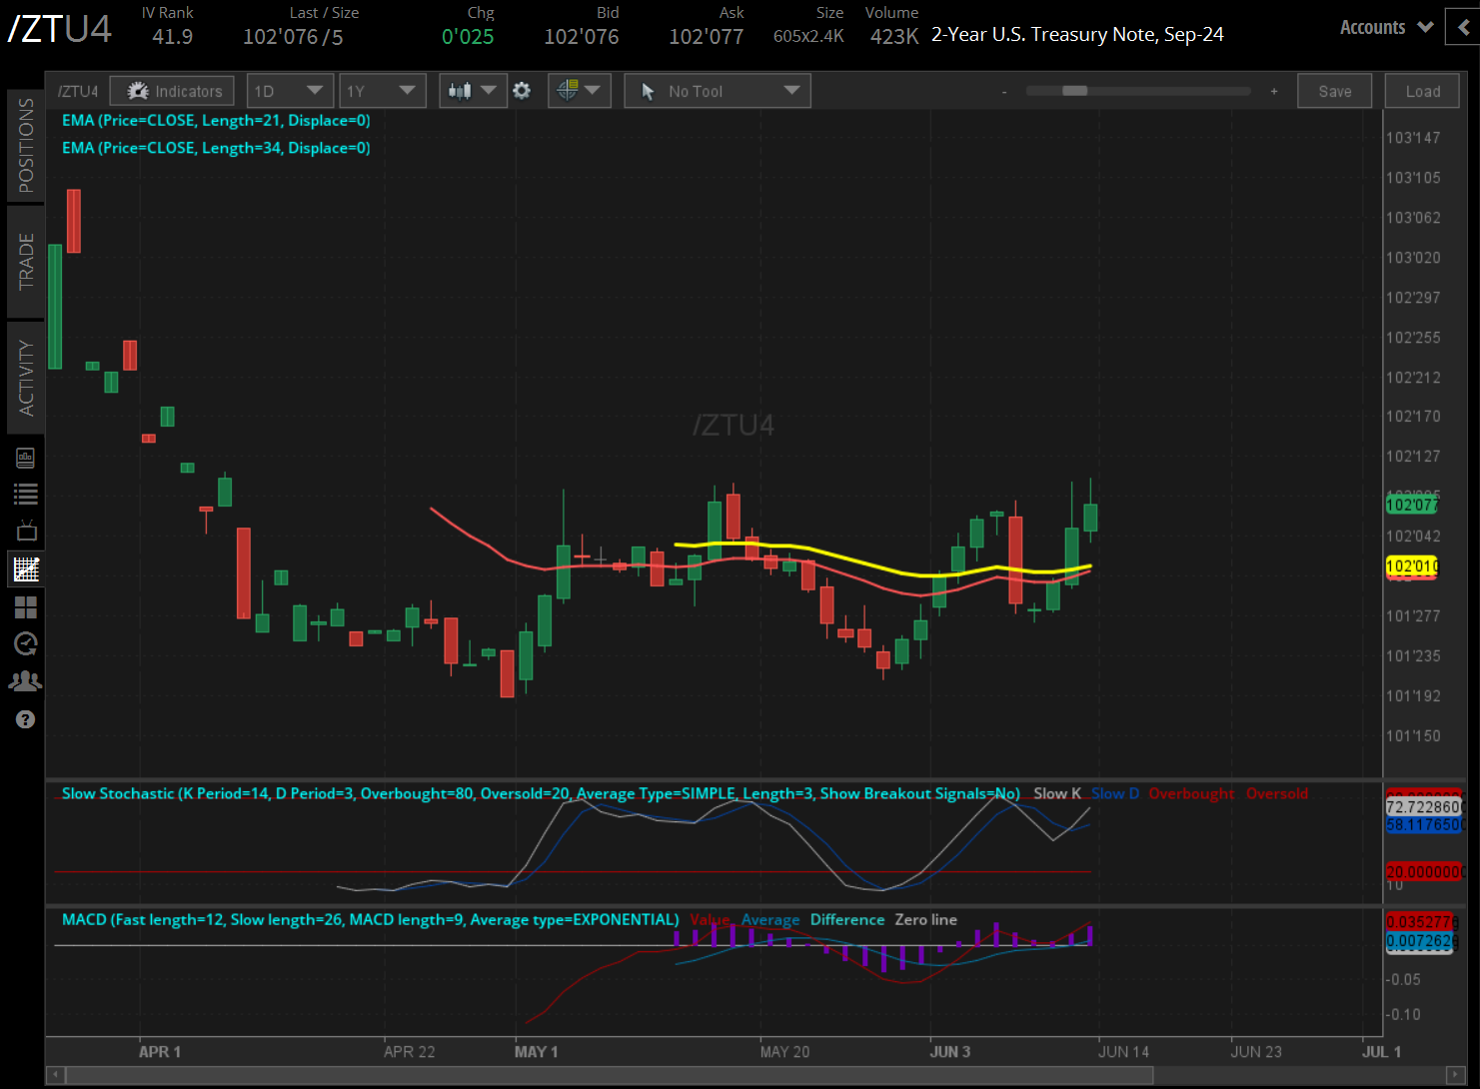1480x1089 pixels.
Task: Click the Zero line legend label
Action: [925, 919]
